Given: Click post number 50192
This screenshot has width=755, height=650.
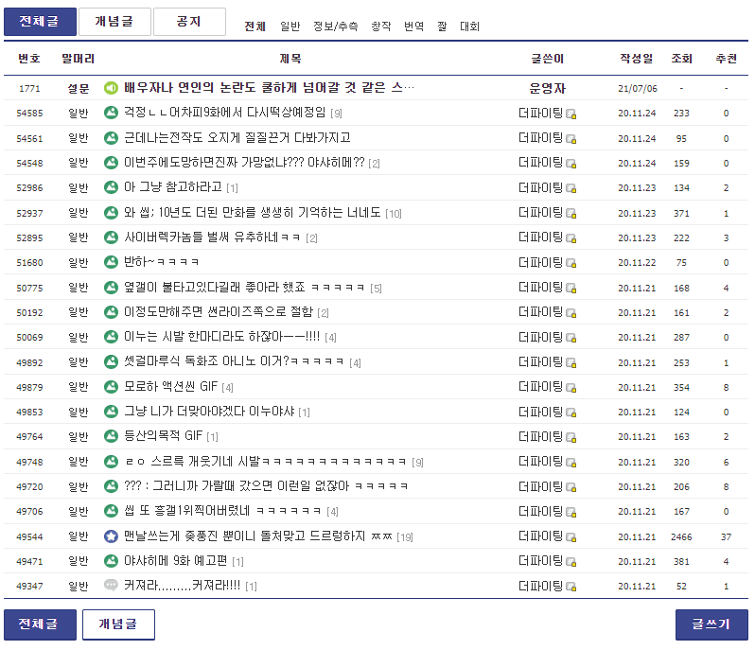Looking at the screenshot, I should tap(29, 313).
